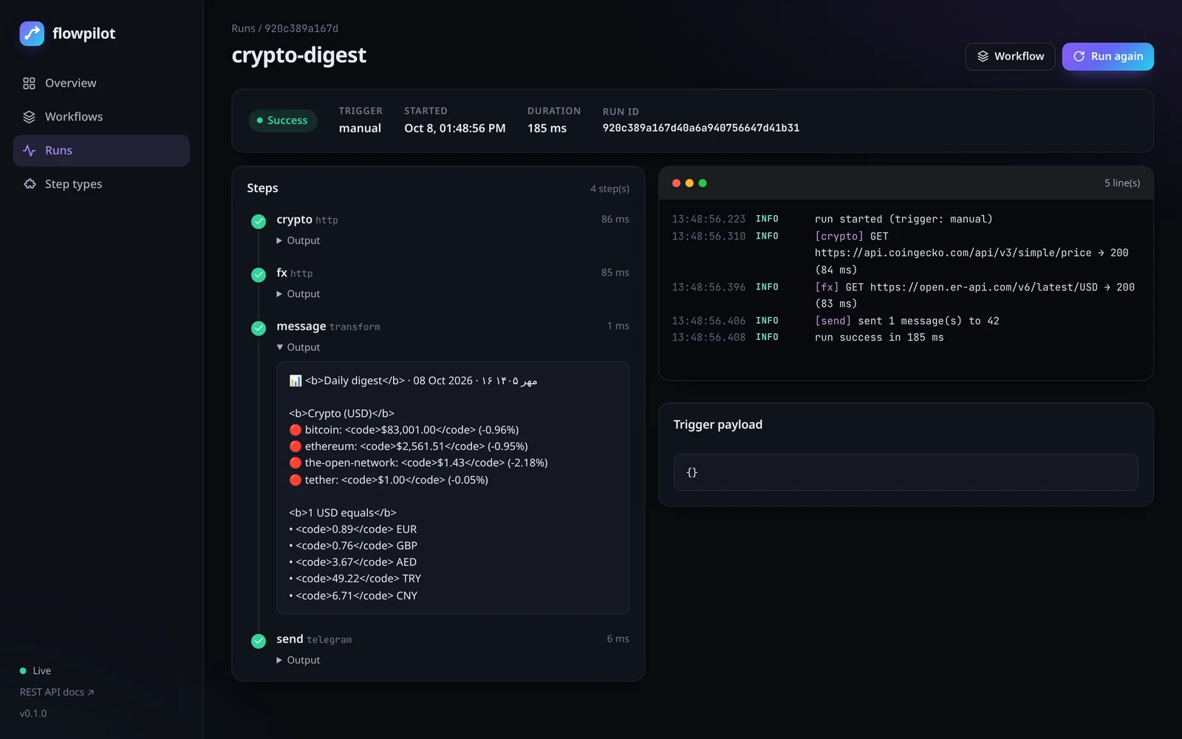1182x739 pixels.
Task: Click the 185 ms duration value
Action: pos(547,129)
